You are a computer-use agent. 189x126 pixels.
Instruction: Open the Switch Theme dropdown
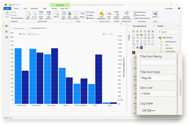click(117, 15)
